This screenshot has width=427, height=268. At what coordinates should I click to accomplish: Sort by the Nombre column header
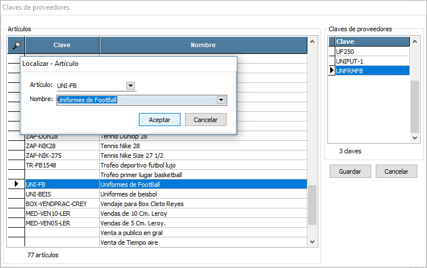[203, 45]
